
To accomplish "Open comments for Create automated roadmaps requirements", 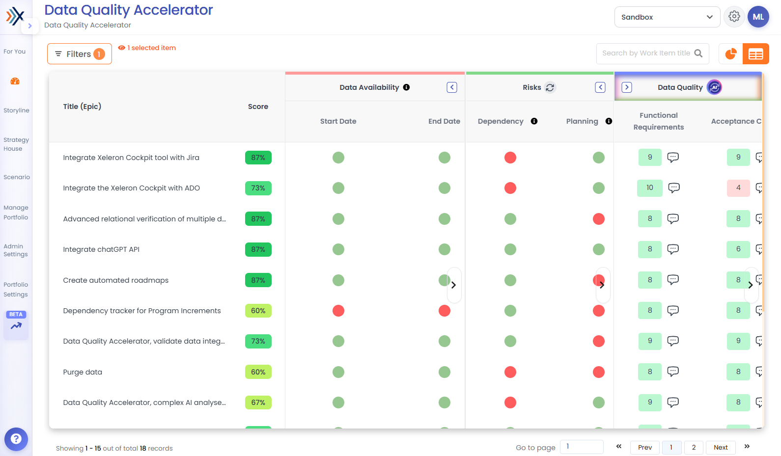I will pyautogui.click(x=673, y=280).
